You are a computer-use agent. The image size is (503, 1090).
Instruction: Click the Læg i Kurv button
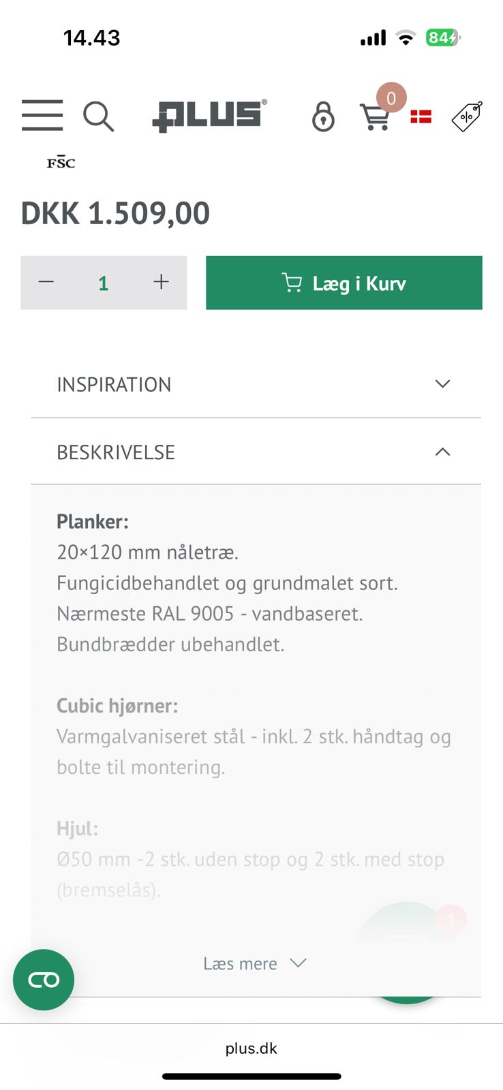pos(344,283)
